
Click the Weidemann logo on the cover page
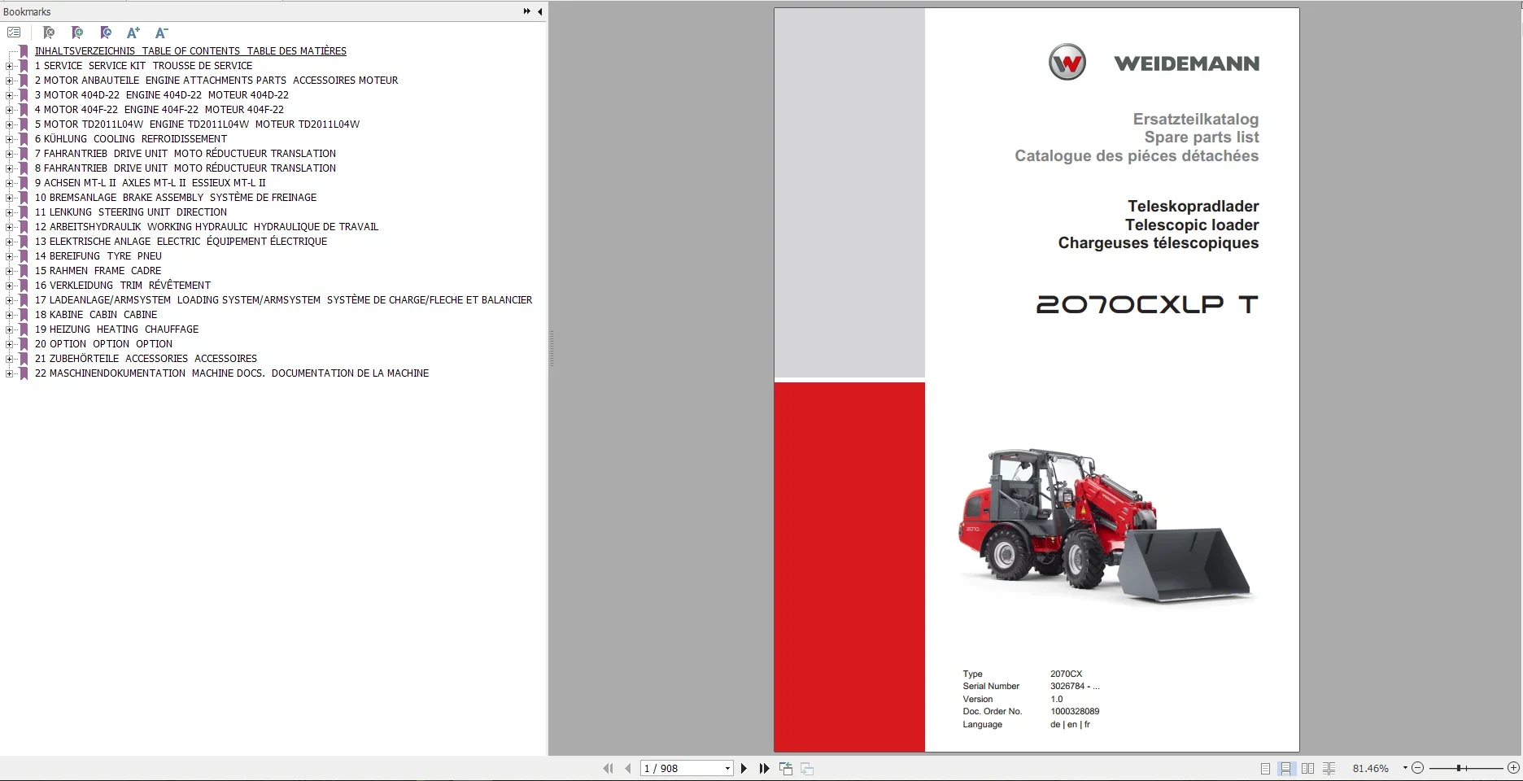click(x=1154, y=63)
